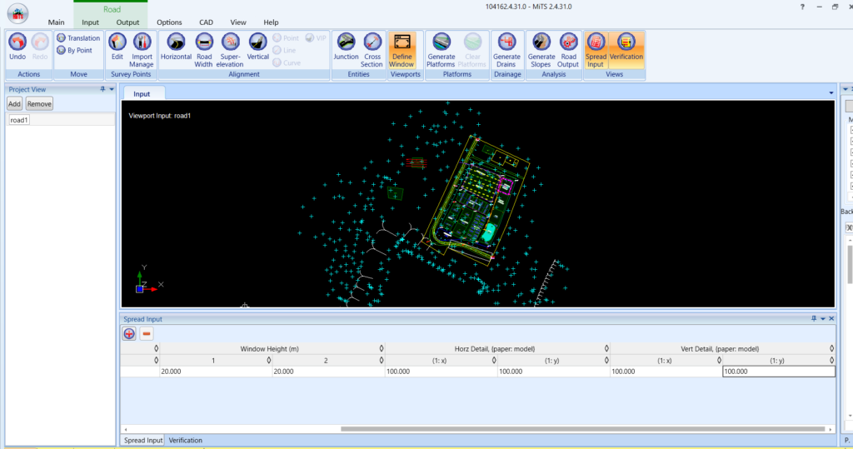Screen dimensions: 853x449
Task: Open viewport tab list dropdown arrow
Action: click(x=831, y=93)
